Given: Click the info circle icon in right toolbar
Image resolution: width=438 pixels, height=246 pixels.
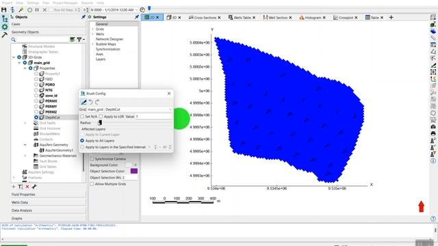Looking at the screenshot, I should point(433,161).
